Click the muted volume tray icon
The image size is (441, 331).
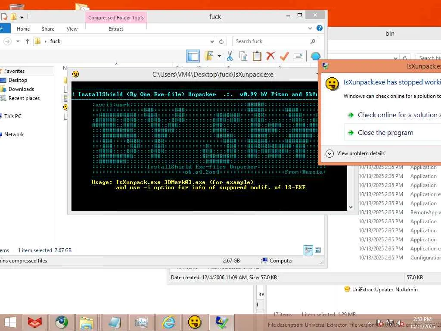pyautogui.click(x=400, y=323)
